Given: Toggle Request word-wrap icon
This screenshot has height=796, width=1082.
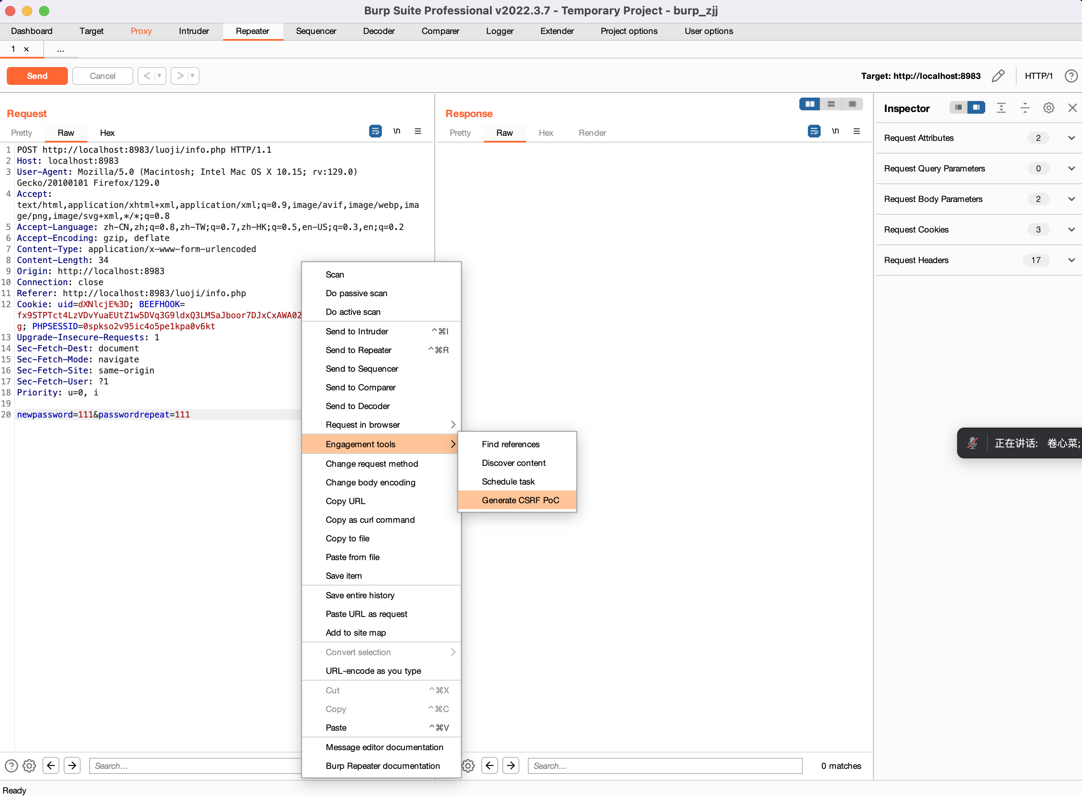Looking at the screenshot, I should pyautogui.click(x=375, y=131).
